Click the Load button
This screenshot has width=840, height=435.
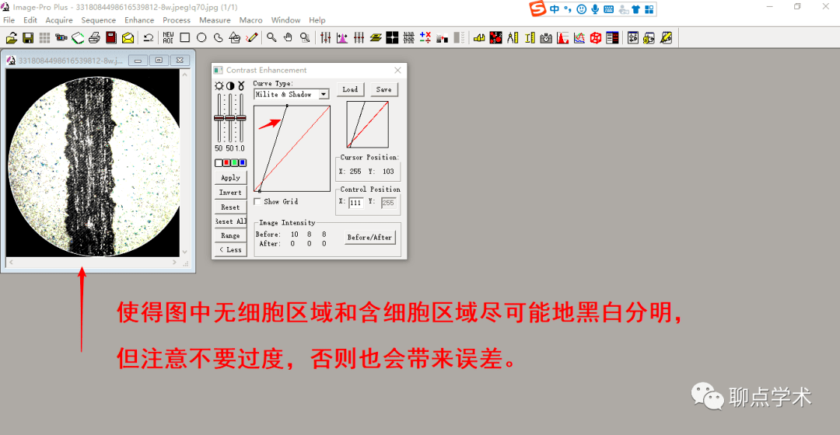[350, 89]
